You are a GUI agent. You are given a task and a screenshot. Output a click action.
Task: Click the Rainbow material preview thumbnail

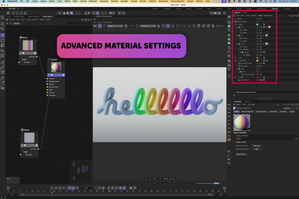pos(242,122)
